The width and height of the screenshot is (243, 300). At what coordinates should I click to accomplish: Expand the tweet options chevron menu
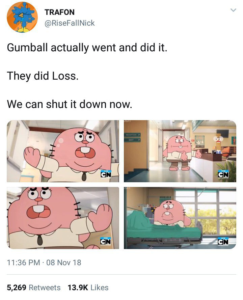[233, 10]
